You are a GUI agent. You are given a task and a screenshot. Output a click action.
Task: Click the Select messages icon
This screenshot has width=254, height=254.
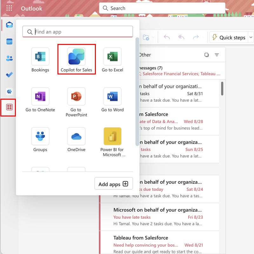pyautogui.click(x=207, y=55)
